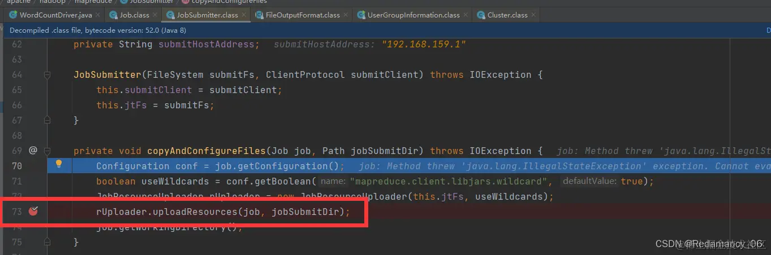Click the Job.class file icon

(x=114, y=15)
